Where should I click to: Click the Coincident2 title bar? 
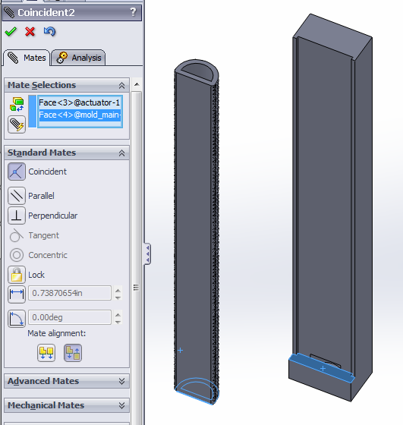[72, 12]
